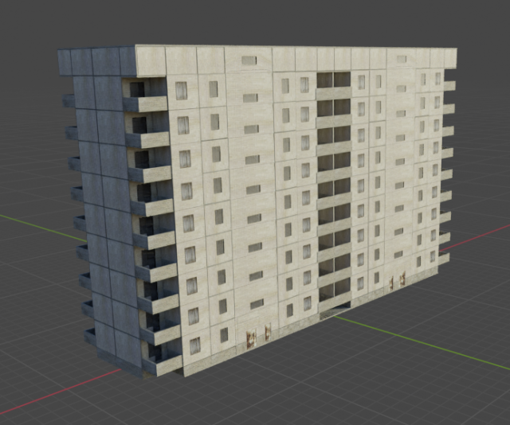The height and width of the screenshot is (425, 510).
Task: Select the apartment building model in viewport
Action: pos(257,211)
